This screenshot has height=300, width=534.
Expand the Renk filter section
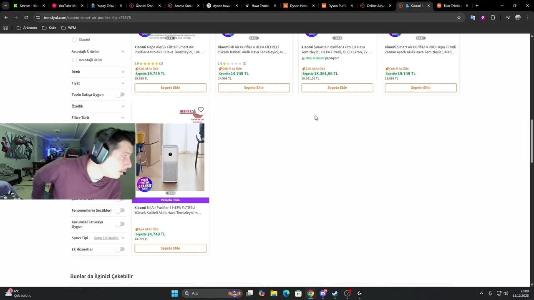pos(123,72)
